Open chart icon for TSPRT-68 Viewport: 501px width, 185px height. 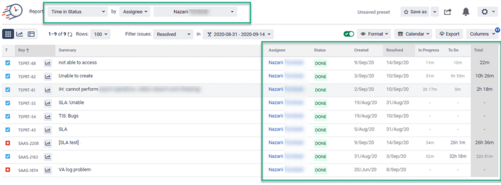[x=48, y=63]
